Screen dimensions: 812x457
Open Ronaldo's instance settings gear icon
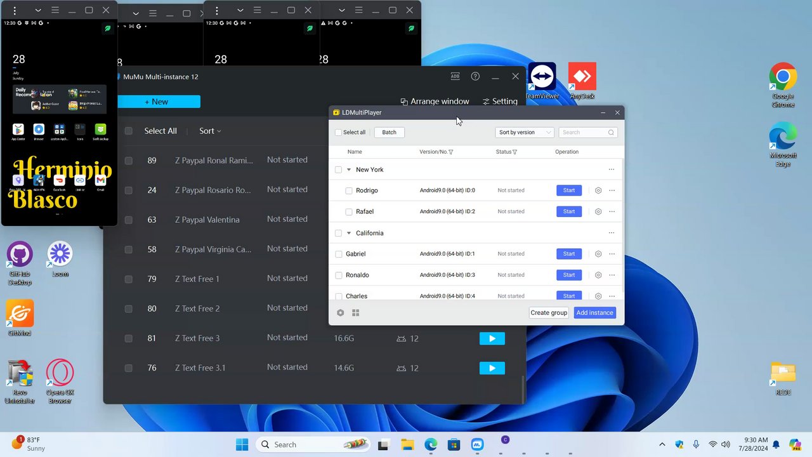[598, 275]
